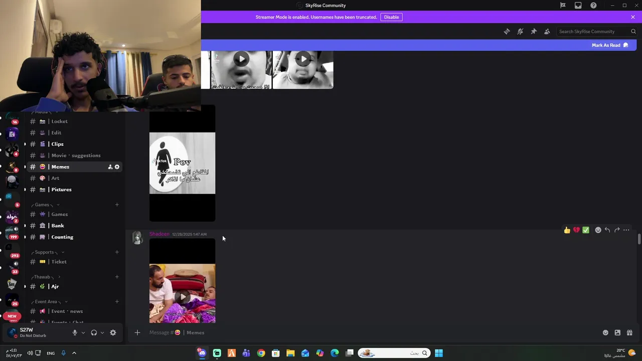Open Event news channel

(75, 311)
